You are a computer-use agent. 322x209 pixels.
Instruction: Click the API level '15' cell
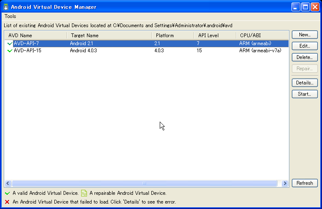tap(199, 51)
